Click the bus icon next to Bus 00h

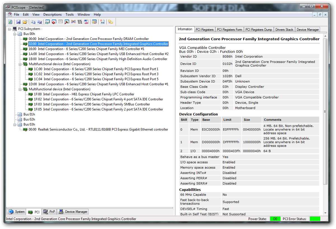pyautogui.click(x=20, y=34)
